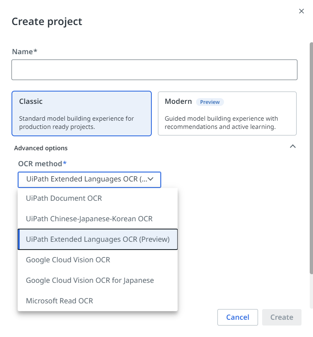Select UiPath Extended Languages OCR (Preview) option
Viewport: 313px width, 337px height.
coord(98,239)
